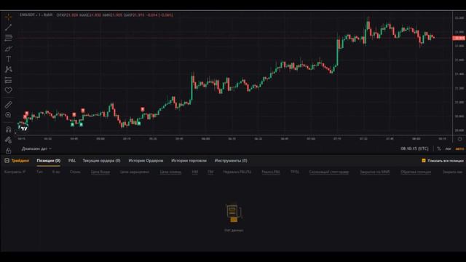Click the Обратная позиция column header
The image size is (466, 262).
(x=416, y=172)
